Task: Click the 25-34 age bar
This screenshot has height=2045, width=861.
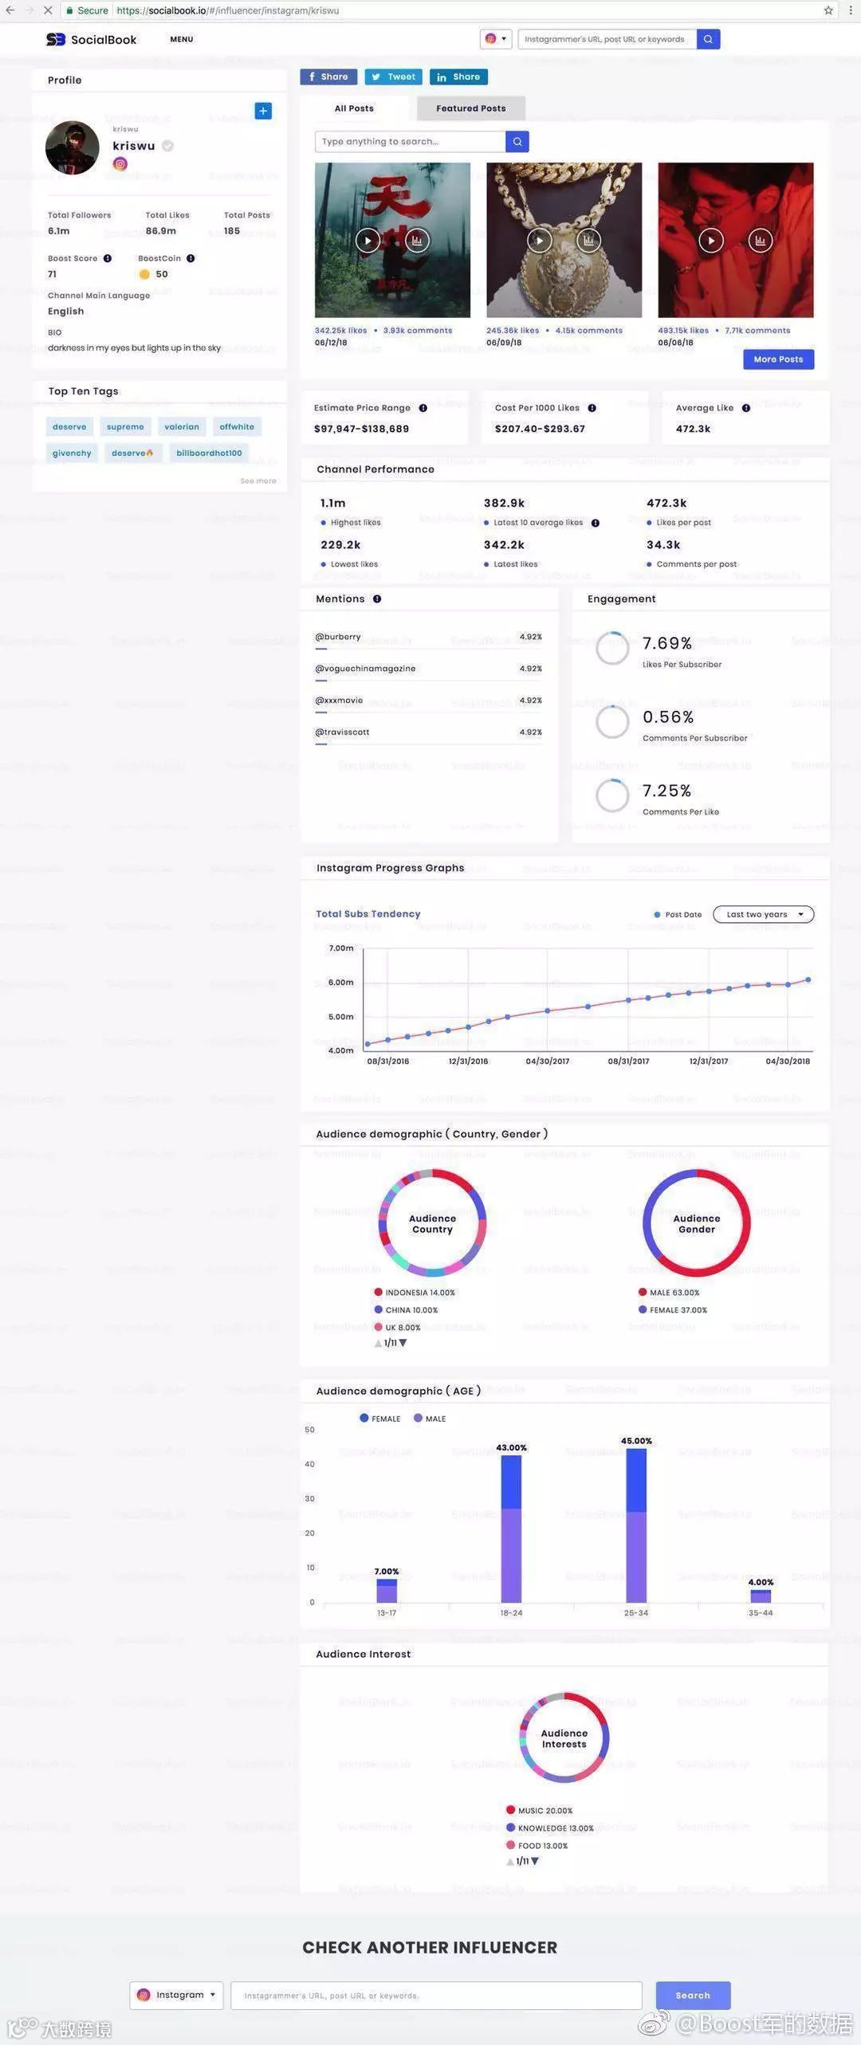Action: tap(636, 1525)
